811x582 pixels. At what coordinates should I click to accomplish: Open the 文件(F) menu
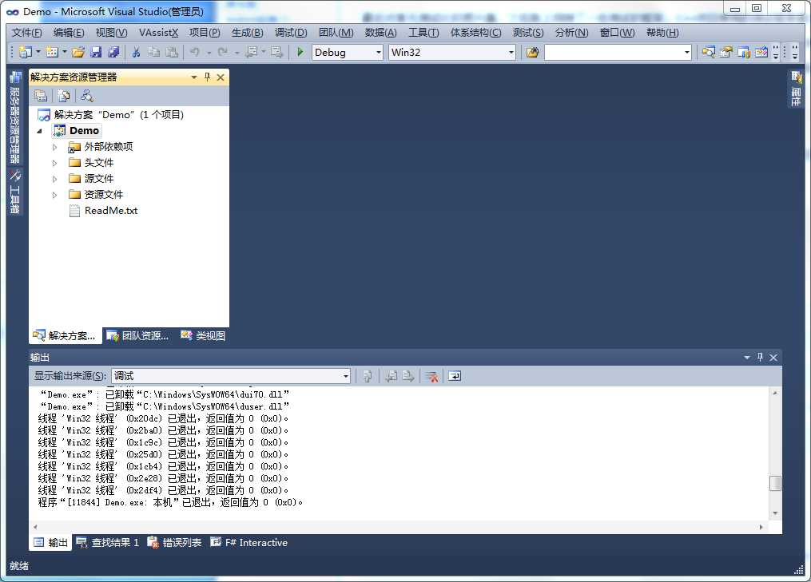pyautogui.click(x=27, y=33)
